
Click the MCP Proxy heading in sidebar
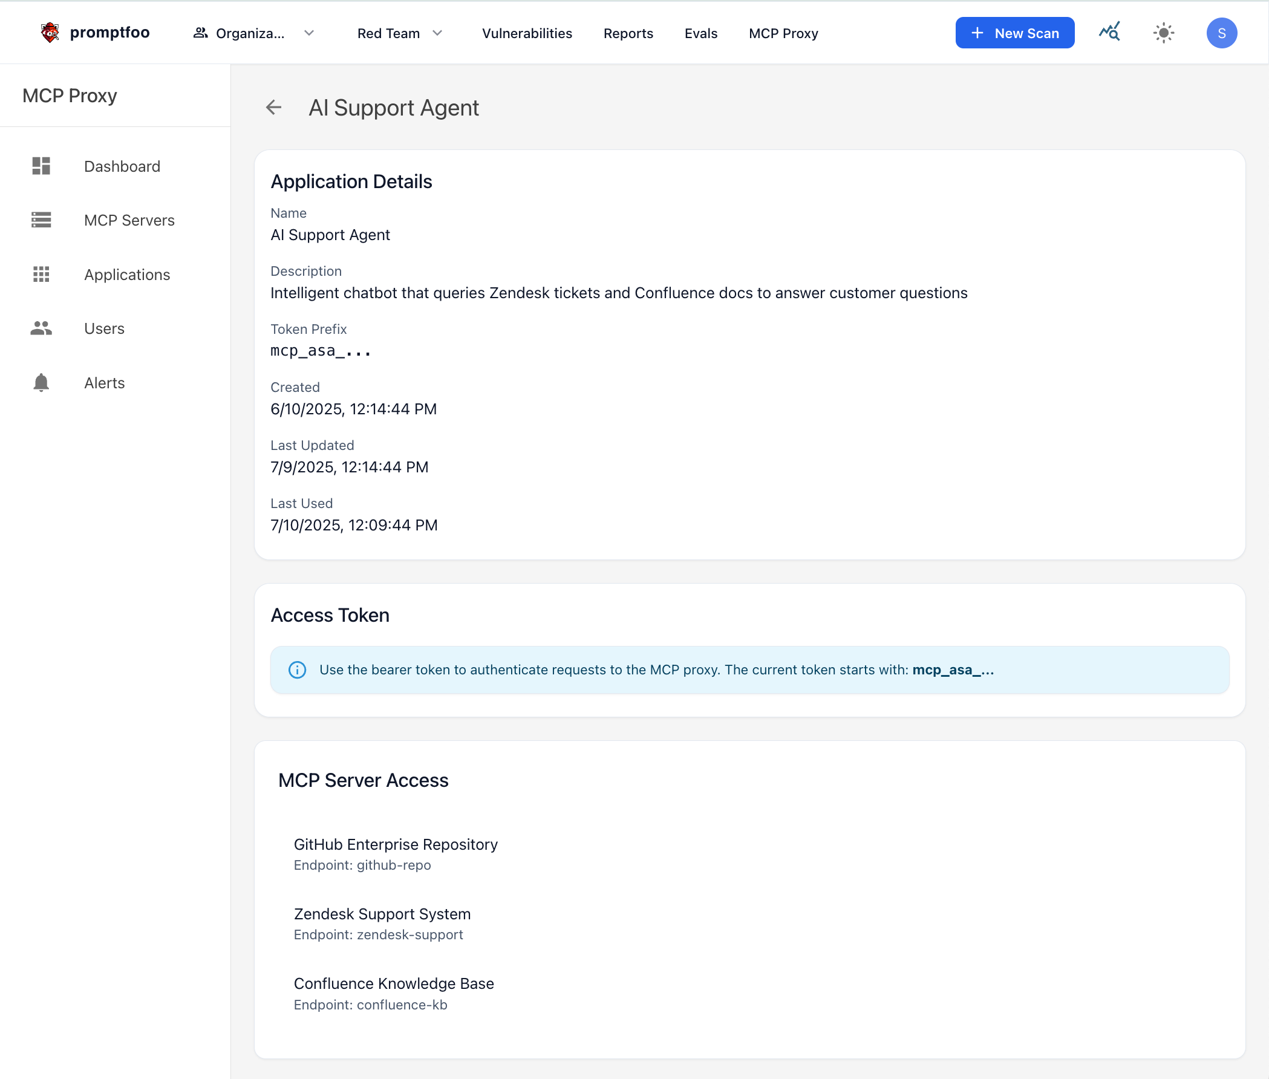(69, 96)
